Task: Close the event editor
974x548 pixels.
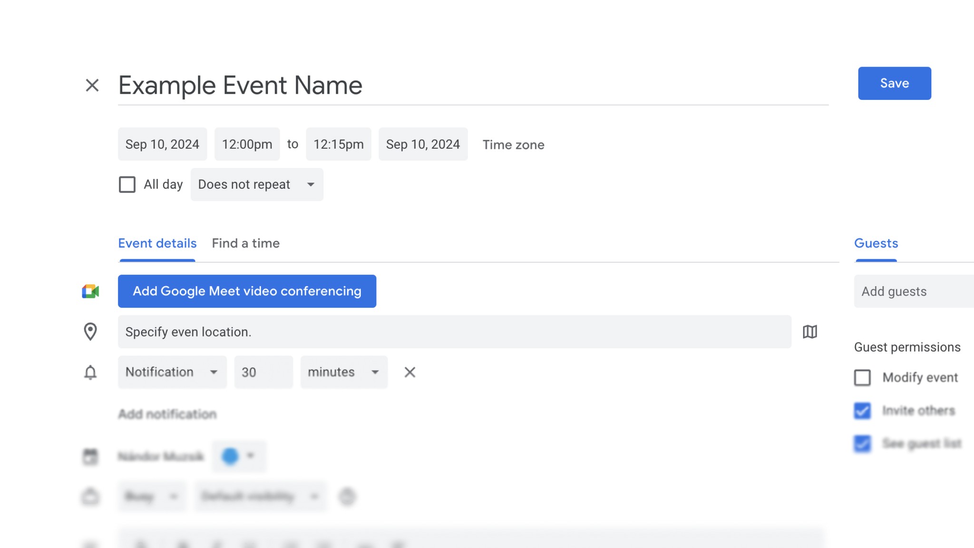Action: (x=91, y=85)
